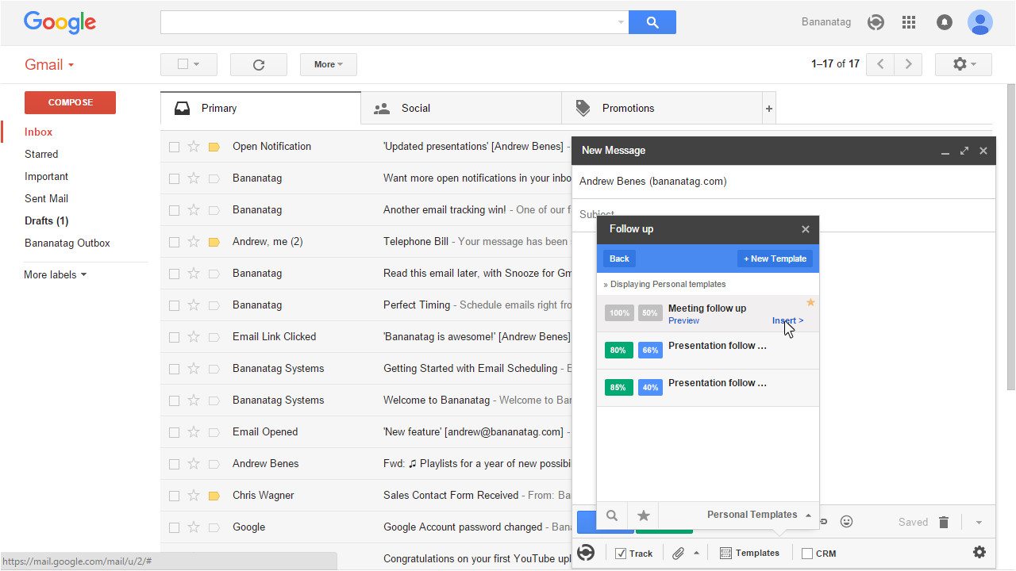Click the Bananatag logo in compose toolbar
The image size is (1016, 571).
(586, 553)
